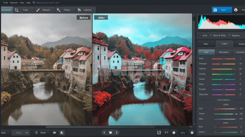Screen dimensions: 245x137
Task: Click the 21% zoom value
Action: click(183, 133)
